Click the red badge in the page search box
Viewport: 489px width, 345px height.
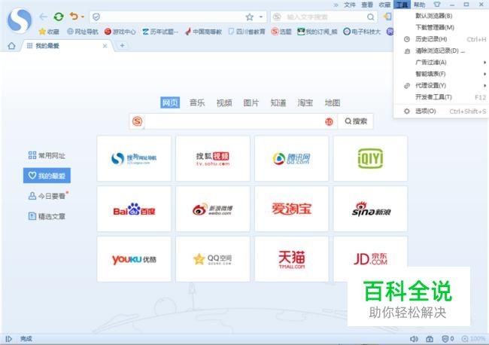coord(329,122)
